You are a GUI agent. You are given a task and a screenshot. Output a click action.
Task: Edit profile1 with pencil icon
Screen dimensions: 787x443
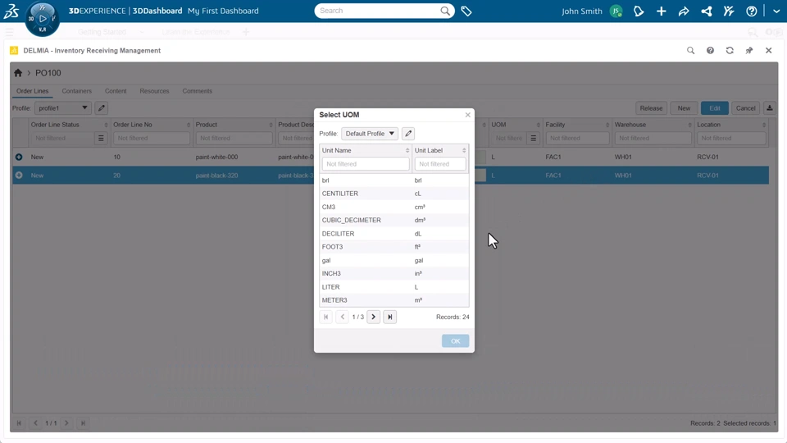(102, 108)
